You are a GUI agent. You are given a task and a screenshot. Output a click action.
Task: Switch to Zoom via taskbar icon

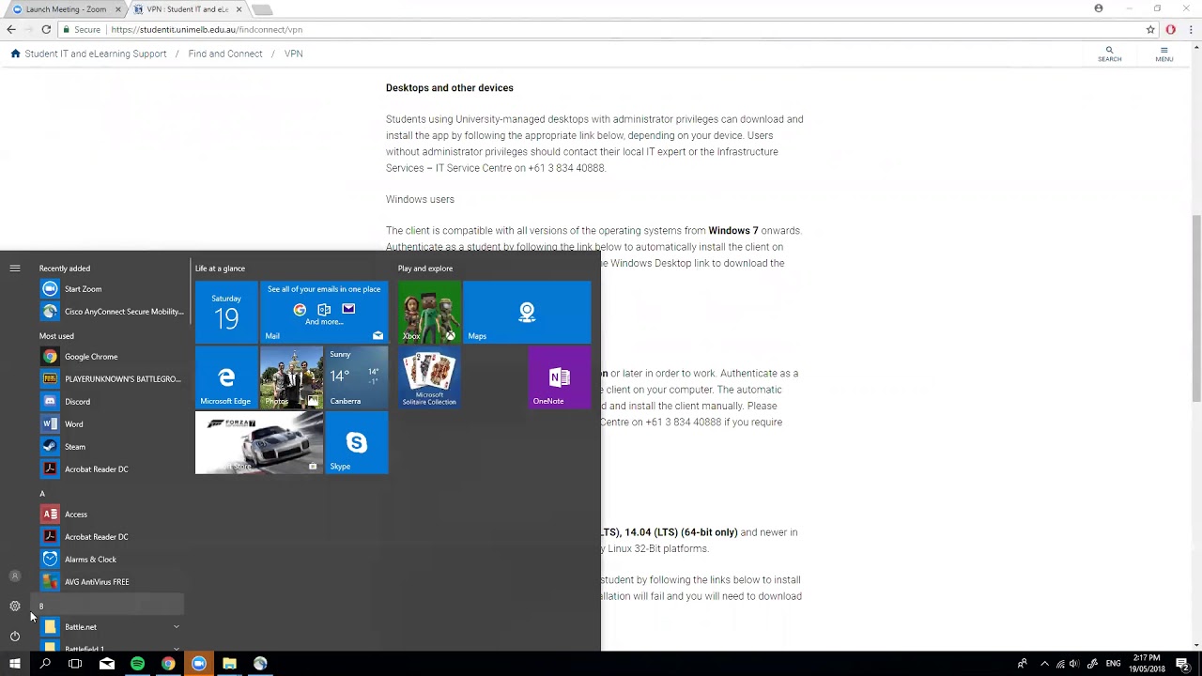point(198,664)
